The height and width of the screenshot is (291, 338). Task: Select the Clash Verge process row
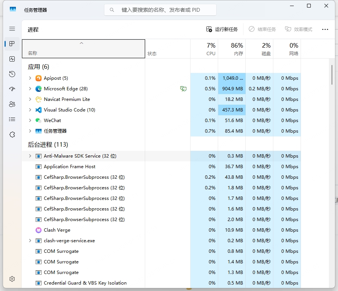[161, 230]
